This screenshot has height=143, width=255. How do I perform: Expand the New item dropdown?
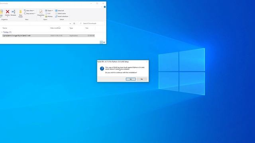pyautogui.click(x=29, y=11)
